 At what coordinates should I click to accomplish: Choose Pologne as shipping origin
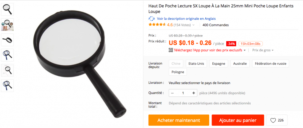178,72
